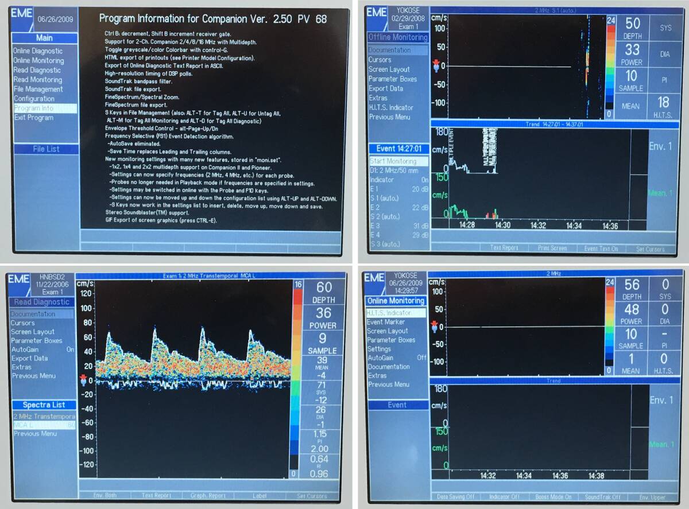
Task: Click red zero-line marker on Online Monitoring spectrum
Action: pos(434,326)
